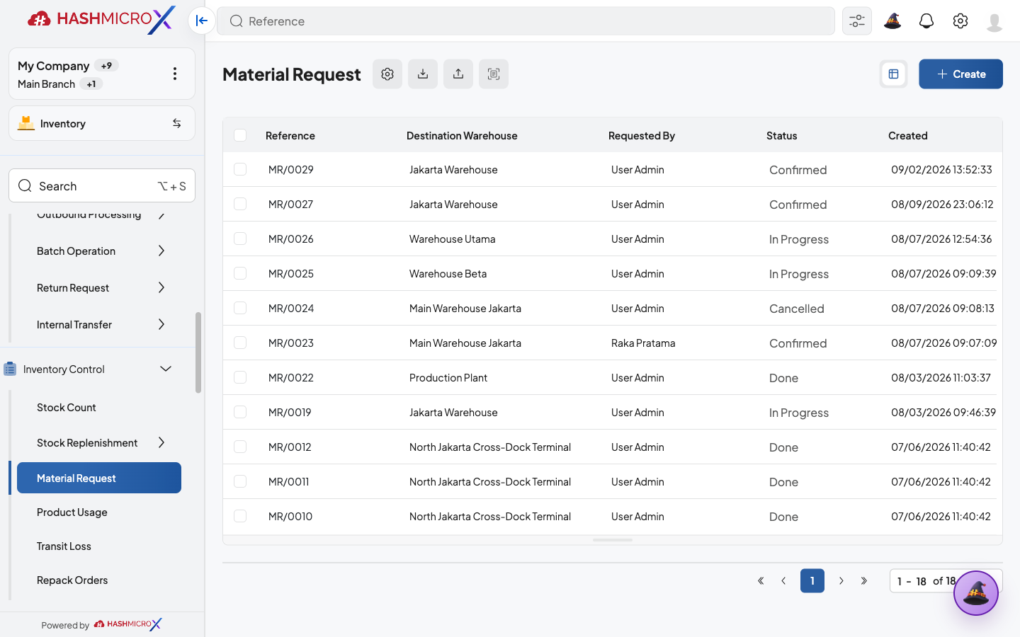Go to the first page
Screen dimensions: 1020x637
[x=761, y=580]
